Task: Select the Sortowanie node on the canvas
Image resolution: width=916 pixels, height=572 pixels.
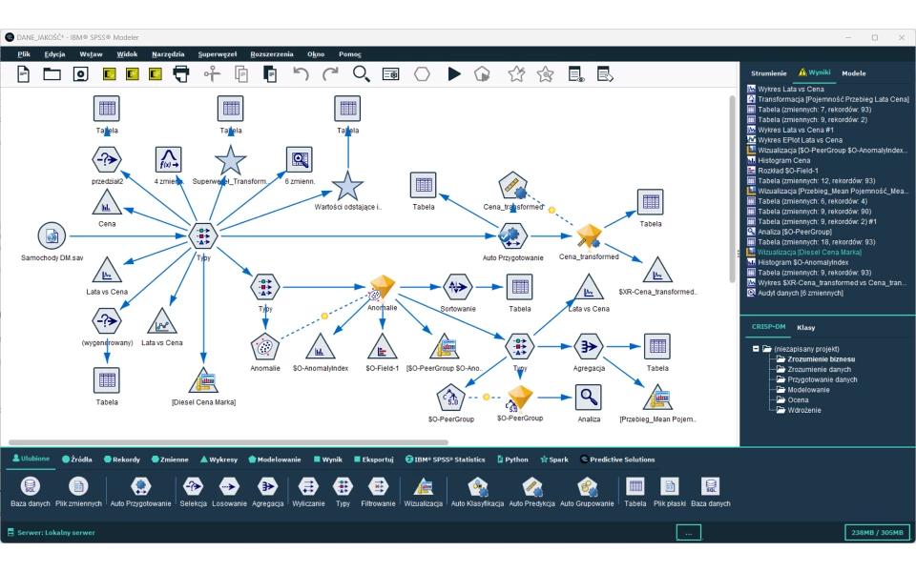Action: tap(458, 287)
